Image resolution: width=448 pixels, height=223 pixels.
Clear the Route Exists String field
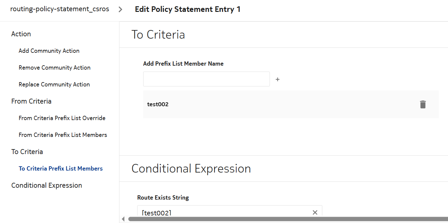click(315, 212)
